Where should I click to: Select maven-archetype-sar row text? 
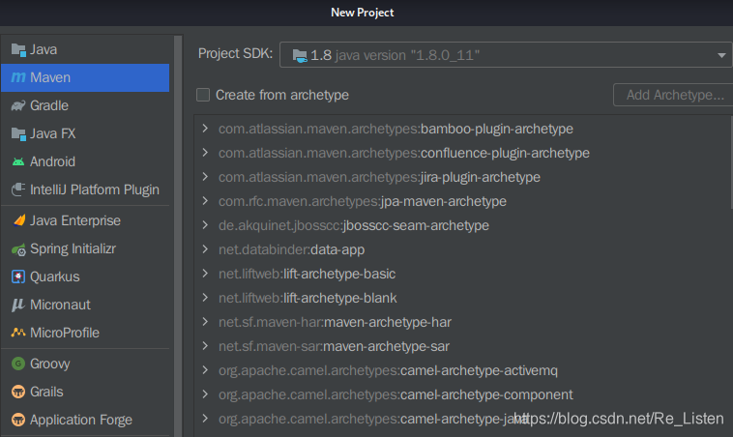click(334, 346)
